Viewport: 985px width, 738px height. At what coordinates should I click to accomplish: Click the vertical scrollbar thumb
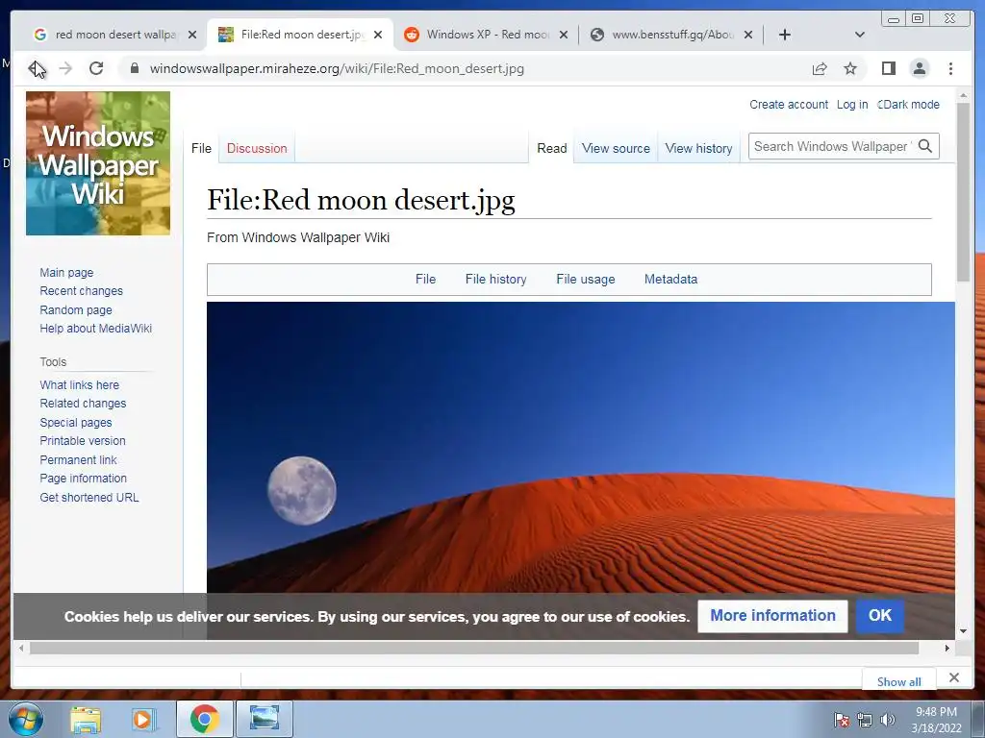(963, 191)
